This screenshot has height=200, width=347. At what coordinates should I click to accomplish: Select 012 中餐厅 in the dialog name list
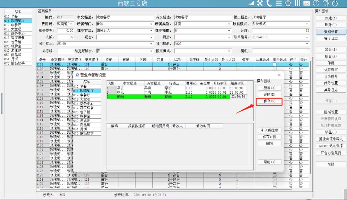tap(87, 95)
